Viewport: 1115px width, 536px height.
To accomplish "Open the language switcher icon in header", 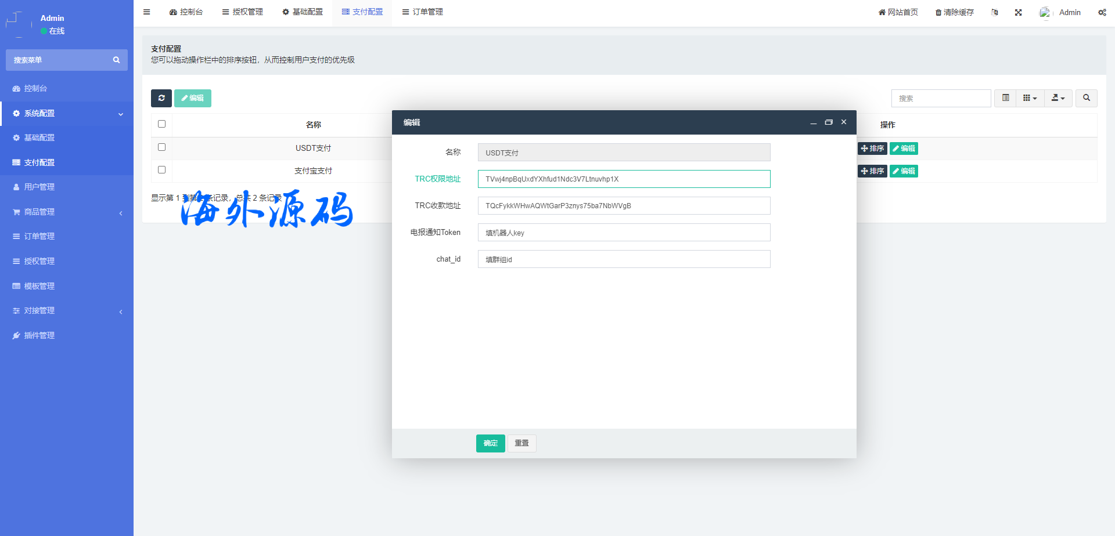I will pos(994,12).
